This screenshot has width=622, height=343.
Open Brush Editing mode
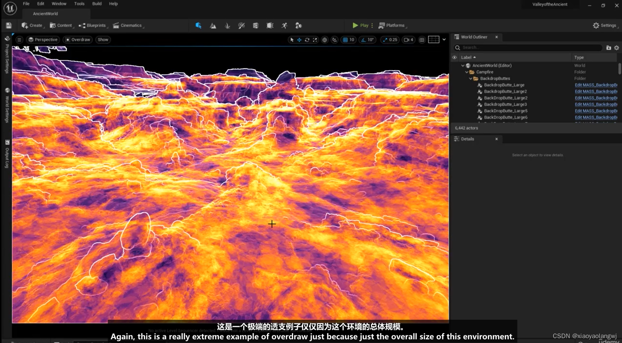coord(270,26)
